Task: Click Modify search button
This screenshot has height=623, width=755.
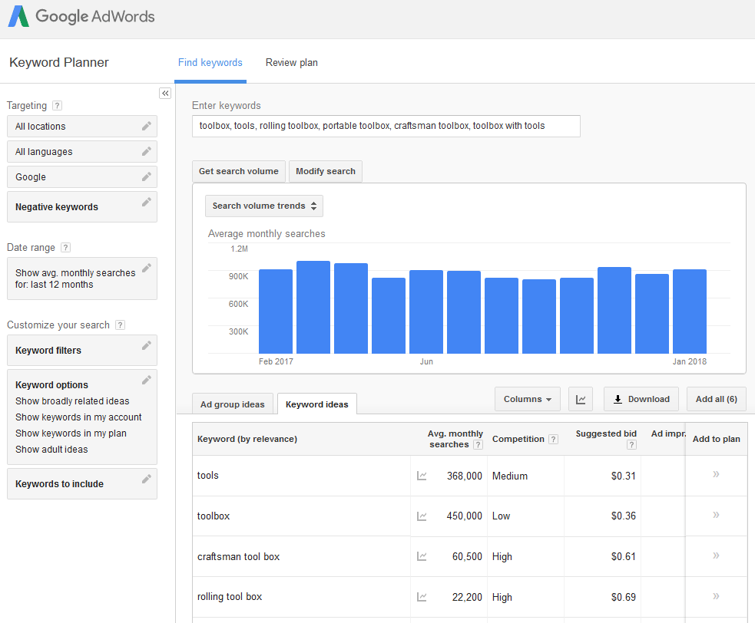Action: [326, 171]
